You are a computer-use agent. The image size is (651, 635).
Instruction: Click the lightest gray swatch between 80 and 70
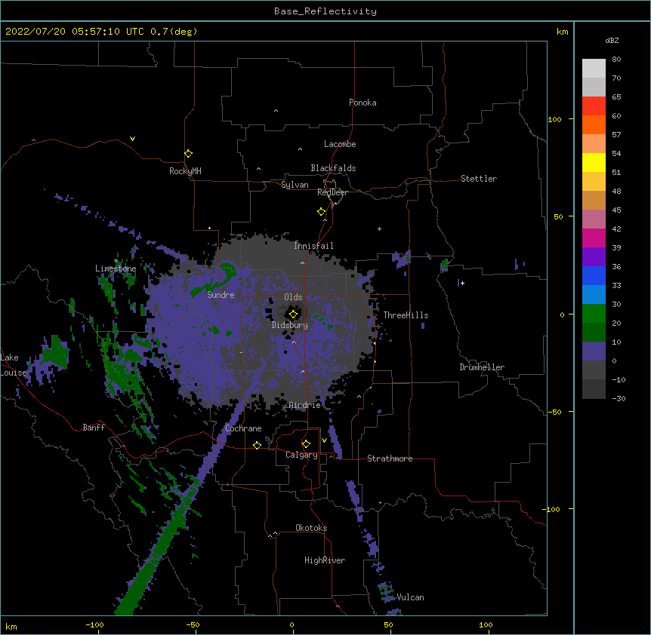594,69
